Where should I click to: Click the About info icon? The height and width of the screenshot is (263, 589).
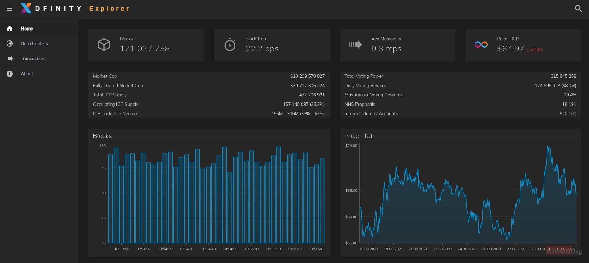[x=10, y=74]
